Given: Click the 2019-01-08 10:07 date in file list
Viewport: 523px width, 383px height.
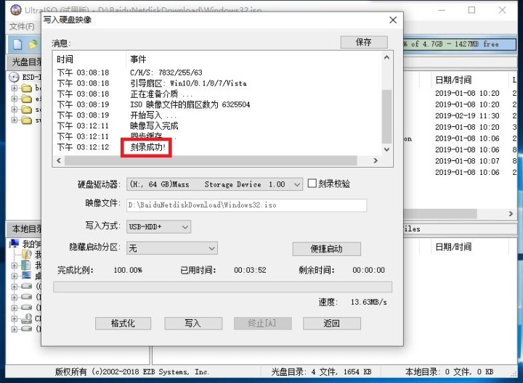Looking at the screenshot, I should click(x=467, y=161).
